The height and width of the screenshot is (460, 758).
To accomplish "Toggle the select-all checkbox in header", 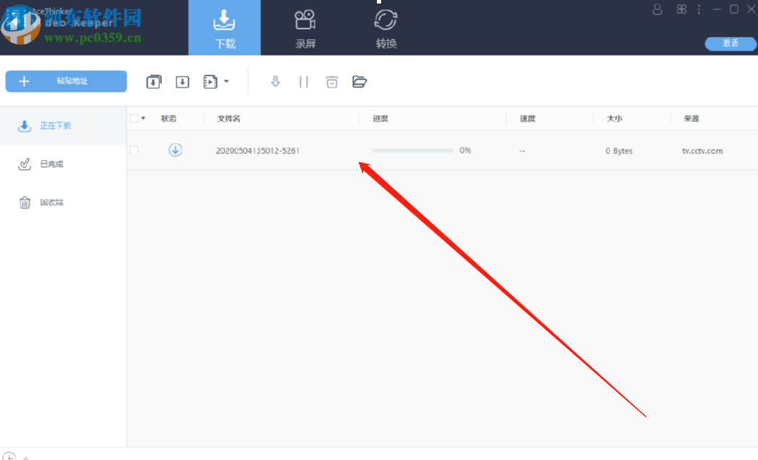I will point(135,119).
